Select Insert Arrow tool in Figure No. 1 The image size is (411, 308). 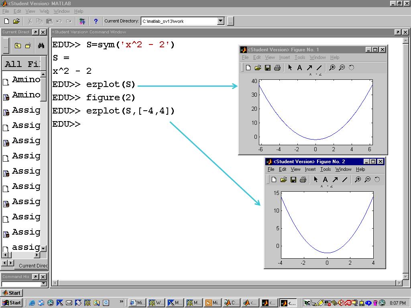point(309,68)
